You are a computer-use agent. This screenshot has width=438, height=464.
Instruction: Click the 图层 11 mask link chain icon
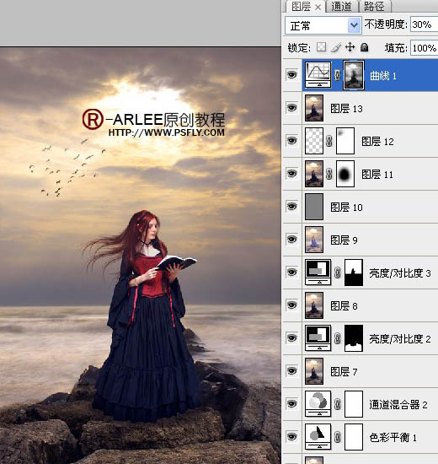[329, 174]
